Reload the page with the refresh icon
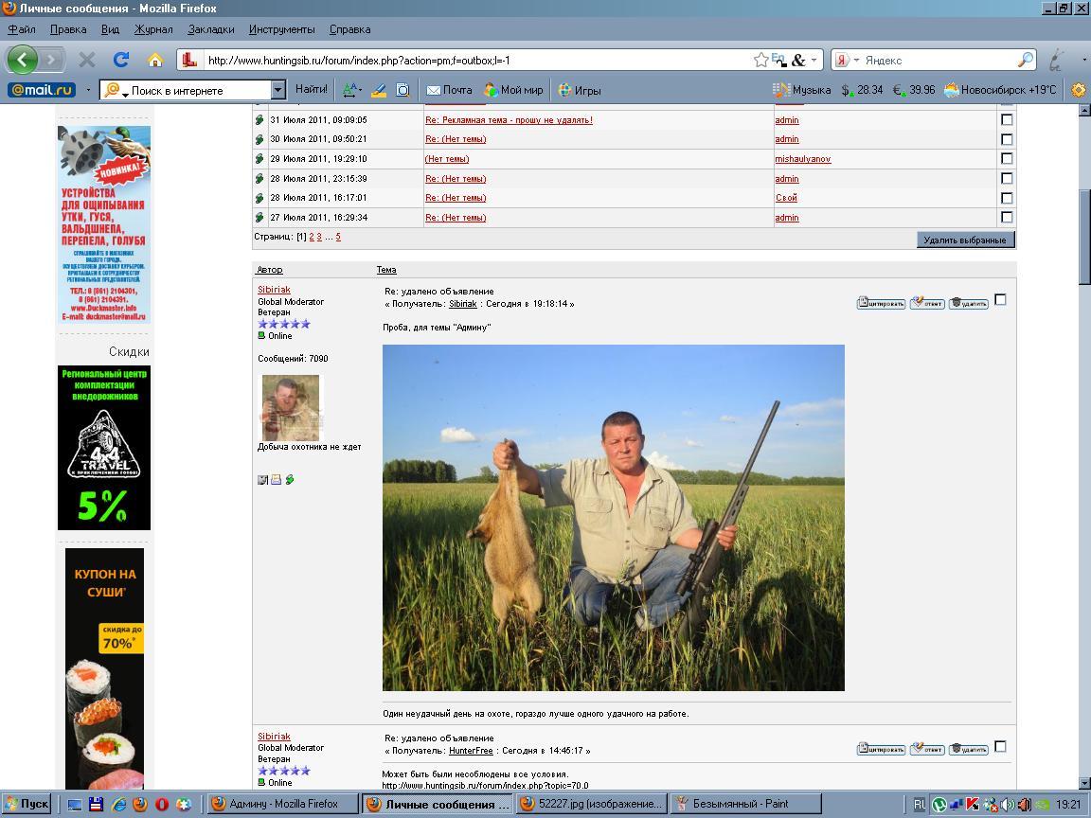This screenshot has height=818, width=1091. click(120, 60)
